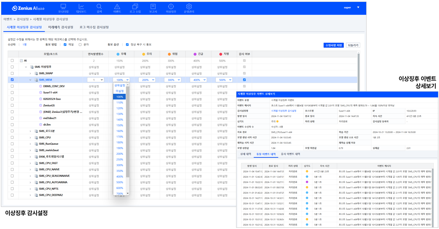This screenshot has height=229, width=439.
Task: Toggle the SMS_MEM 감시 여부 checkbox
Action: pyautogui.click(x=244, y=80)
